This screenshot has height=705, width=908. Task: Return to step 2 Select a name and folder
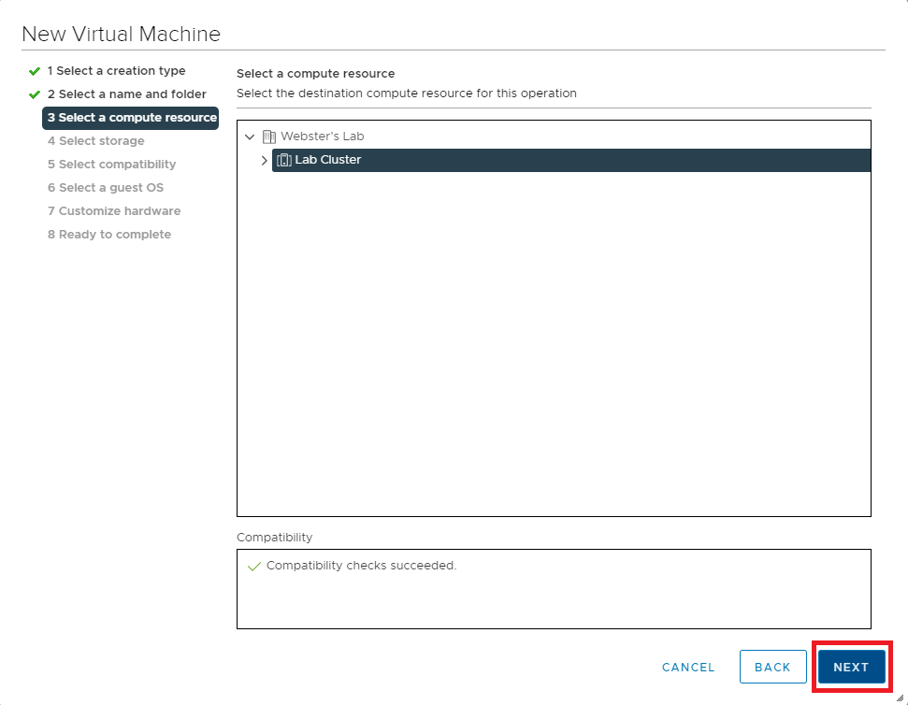pyautogui.click(x=126, y=94)
